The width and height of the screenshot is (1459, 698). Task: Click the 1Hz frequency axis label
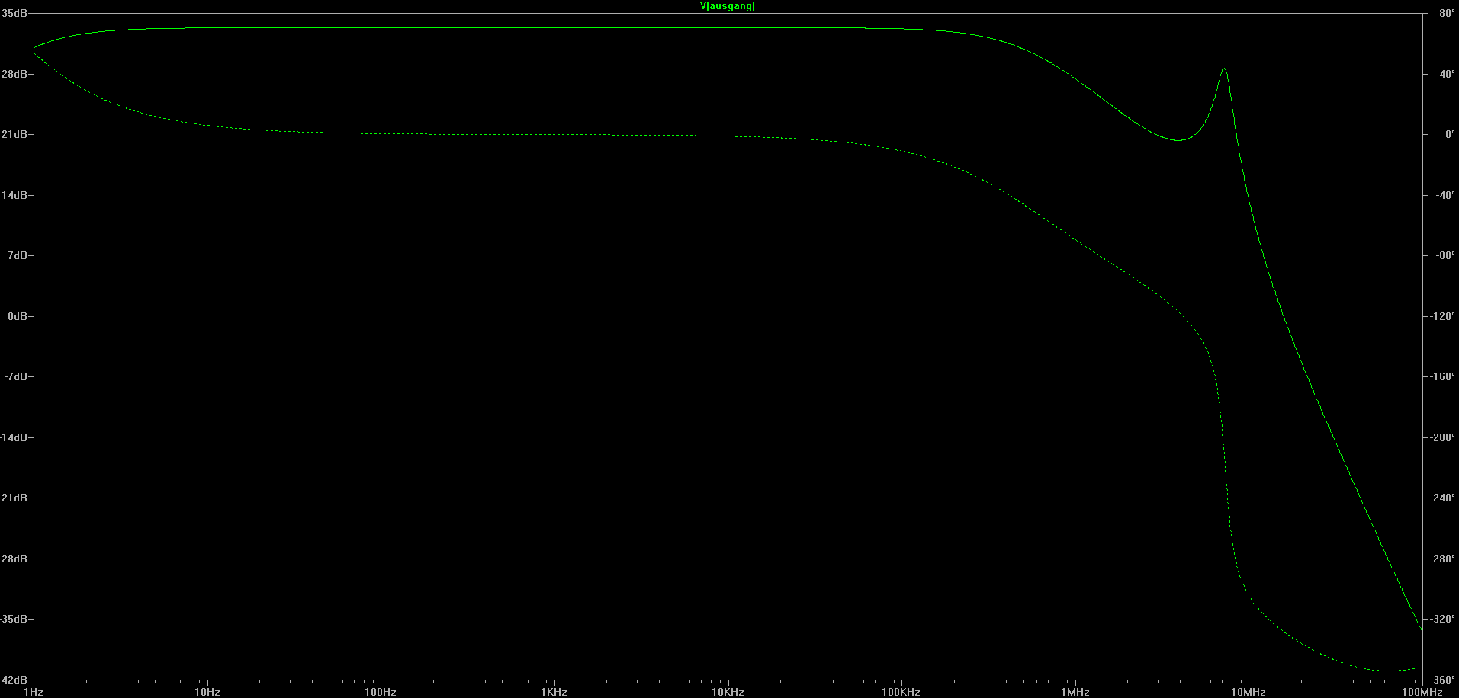pyautogui.click(x=34, y=692)
